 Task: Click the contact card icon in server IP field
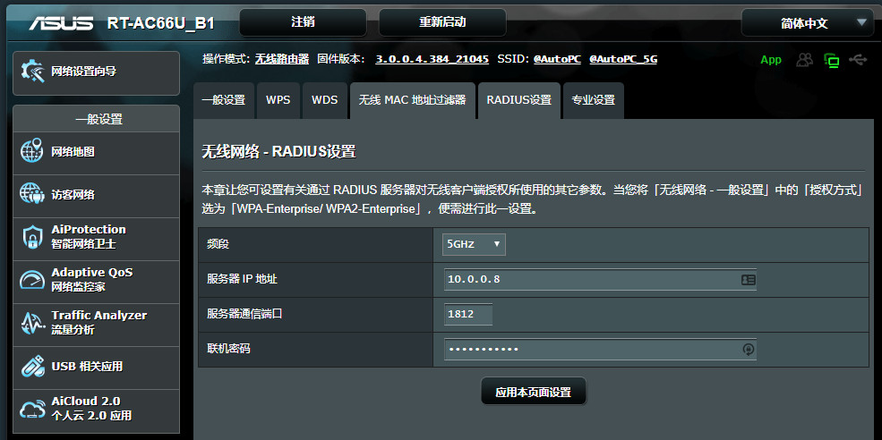click(748, 280)
